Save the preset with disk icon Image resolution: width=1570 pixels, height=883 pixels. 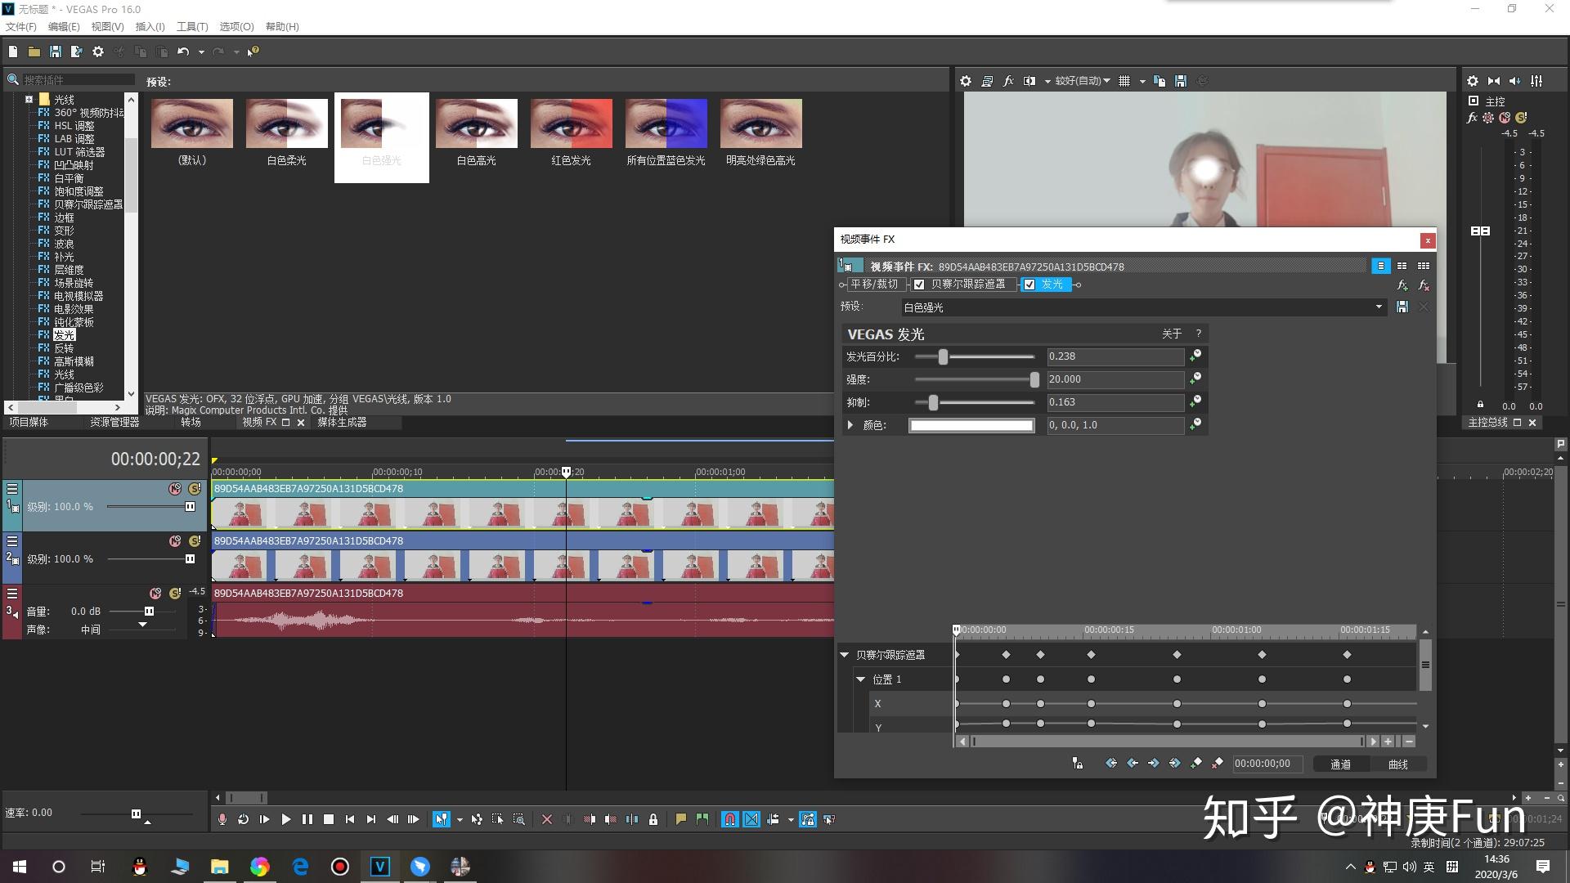point(1402,307)
